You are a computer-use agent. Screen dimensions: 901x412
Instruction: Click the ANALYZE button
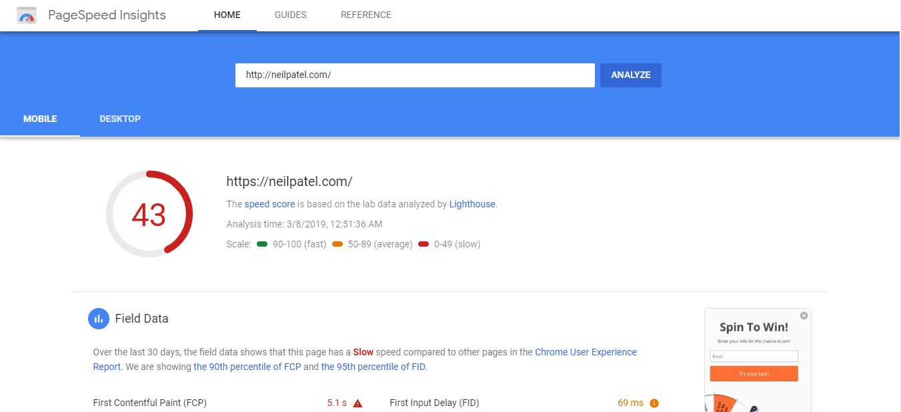[x=631, y=75]
